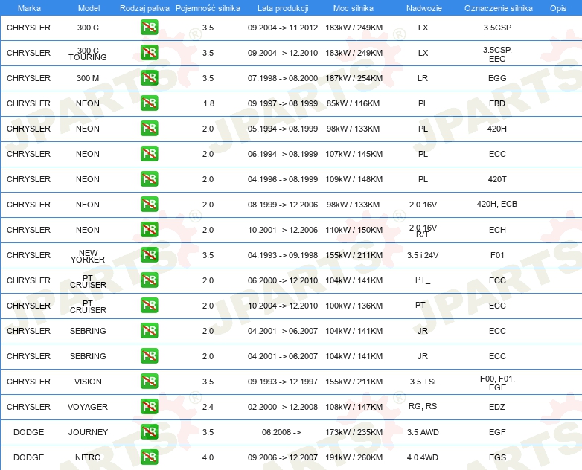582x470 pixels.
Task: Click the Opis column header
Action: coord(558,8)
